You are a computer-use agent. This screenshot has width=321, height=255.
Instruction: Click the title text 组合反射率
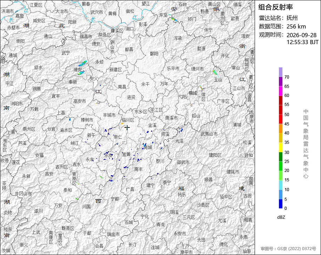(275, 7)
